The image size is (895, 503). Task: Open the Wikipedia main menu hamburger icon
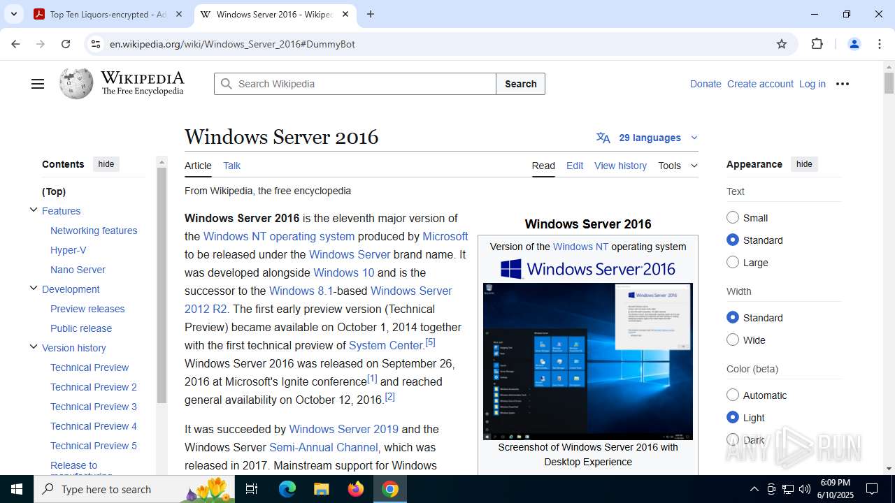click(x=38, y=84)
